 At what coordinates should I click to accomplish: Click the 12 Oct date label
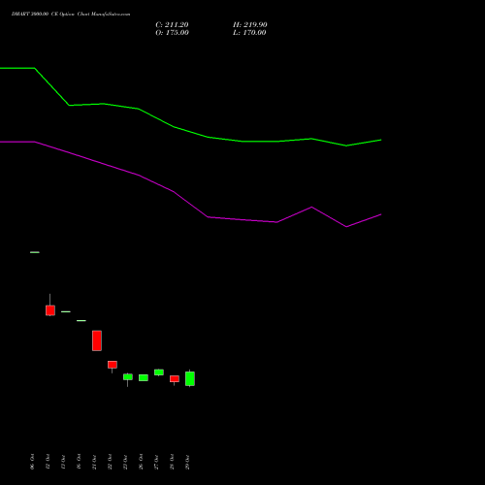click(48, 462)
